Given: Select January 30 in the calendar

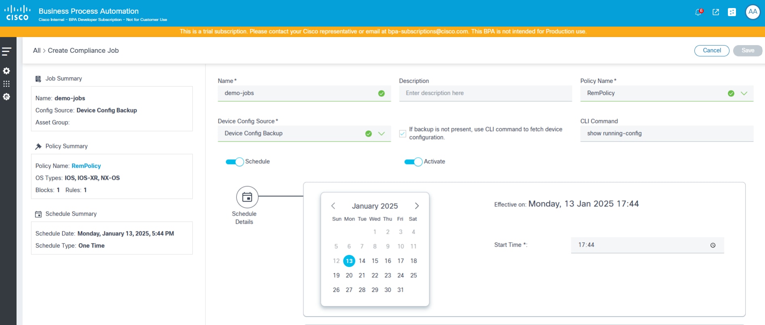Looking at the screenshot, I should click(x=388, y=290).
